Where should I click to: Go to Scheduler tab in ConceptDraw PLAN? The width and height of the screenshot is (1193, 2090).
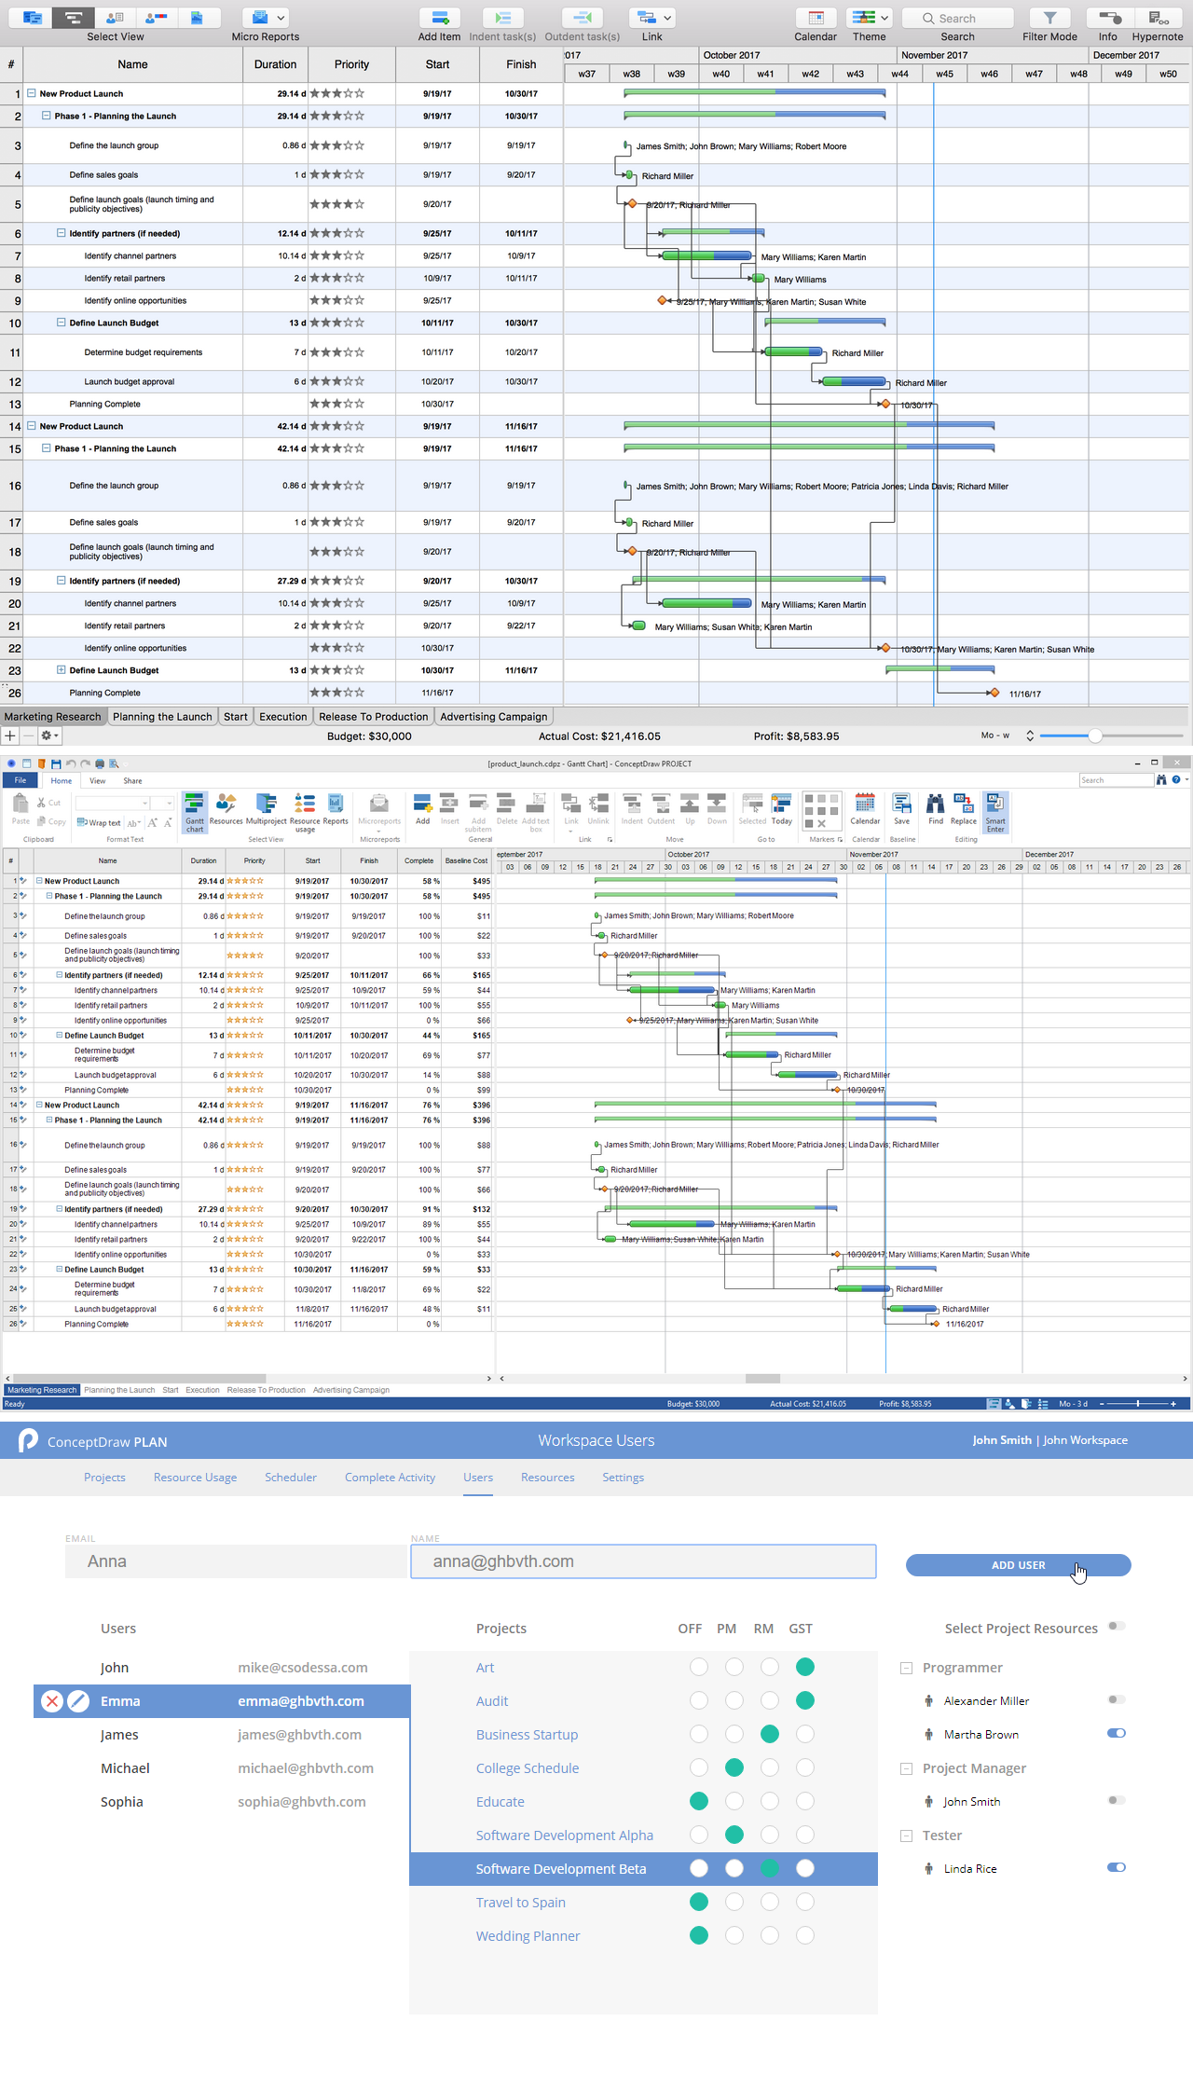pyautogui.click(x=291, y=1478)
